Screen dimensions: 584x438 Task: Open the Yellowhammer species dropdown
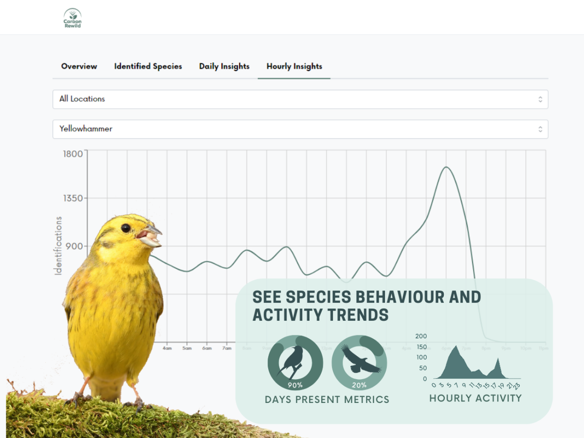click(x=300, y=129)
